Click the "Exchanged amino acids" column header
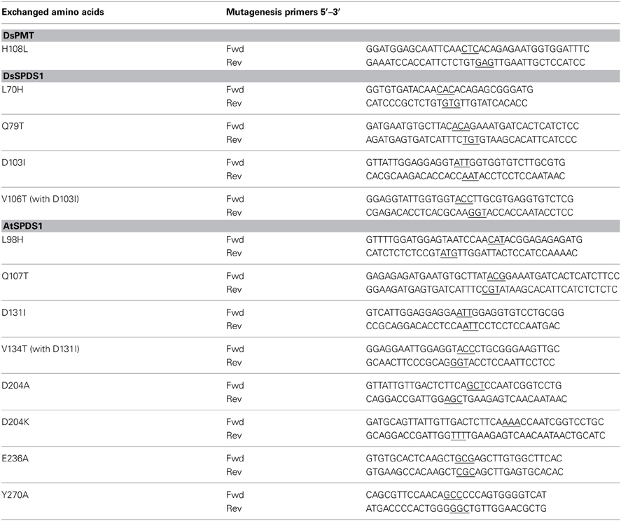The image size is (621, 521). tap(53, 13)
